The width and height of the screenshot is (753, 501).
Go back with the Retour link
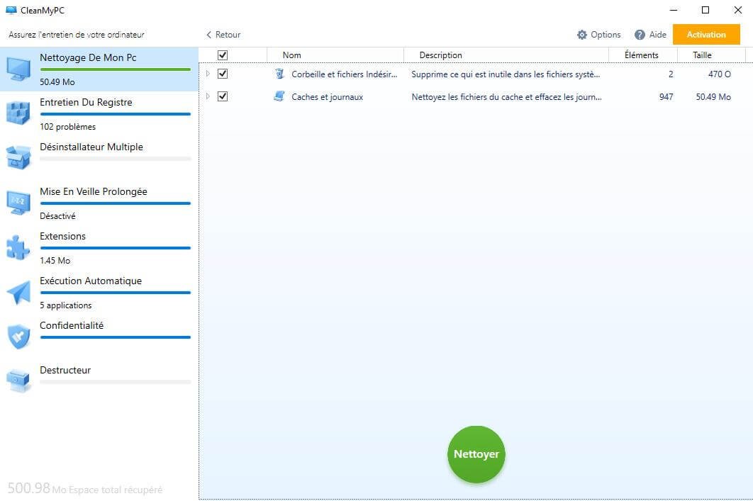(223, 35)
